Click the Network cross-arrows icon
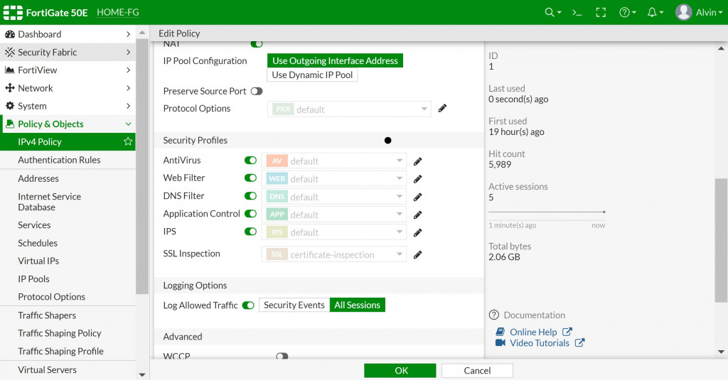 10,87
